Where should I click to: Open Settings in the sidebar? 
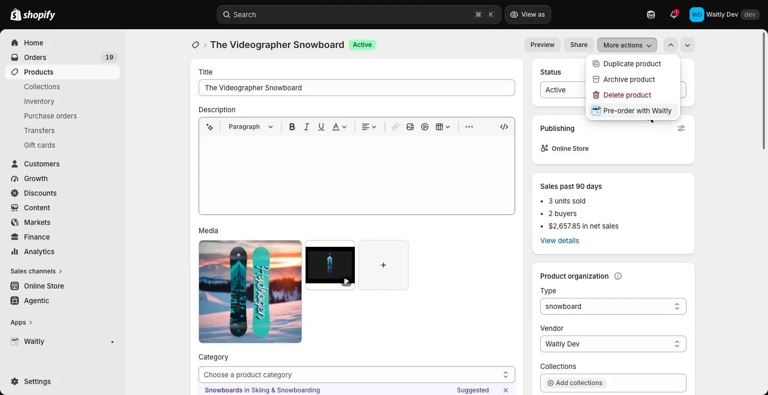click(63, 381)
